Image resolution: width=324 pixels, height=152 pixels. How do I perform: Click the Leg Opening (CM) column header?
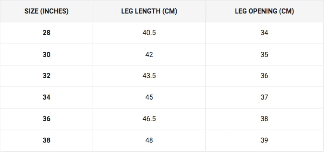tap(264, 11)
